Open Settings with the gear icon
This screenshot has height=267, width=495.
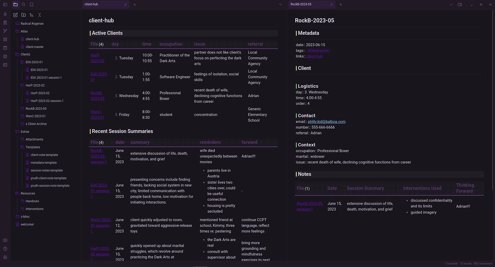pyautogui.click(x=5, y=257)
